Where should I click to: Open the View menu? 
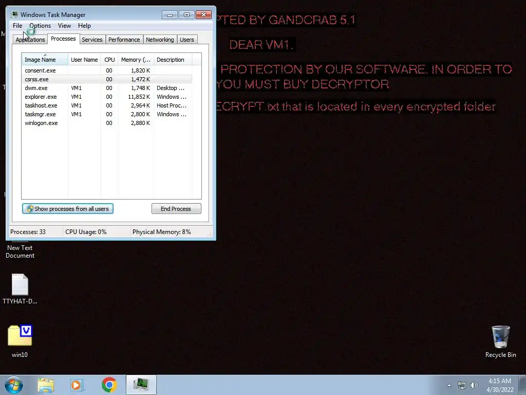pos(64,26)
